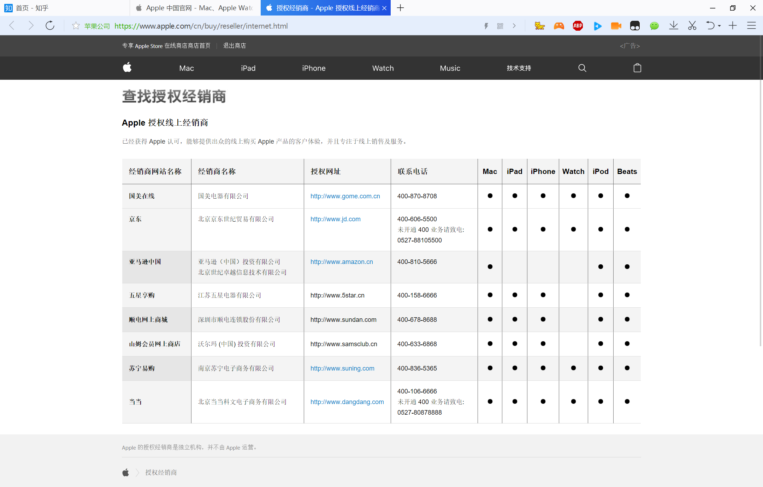This screenshot has height=487, width=763.
Task: Open Watch in the Apple navigation
Action: tap(383, 68)
